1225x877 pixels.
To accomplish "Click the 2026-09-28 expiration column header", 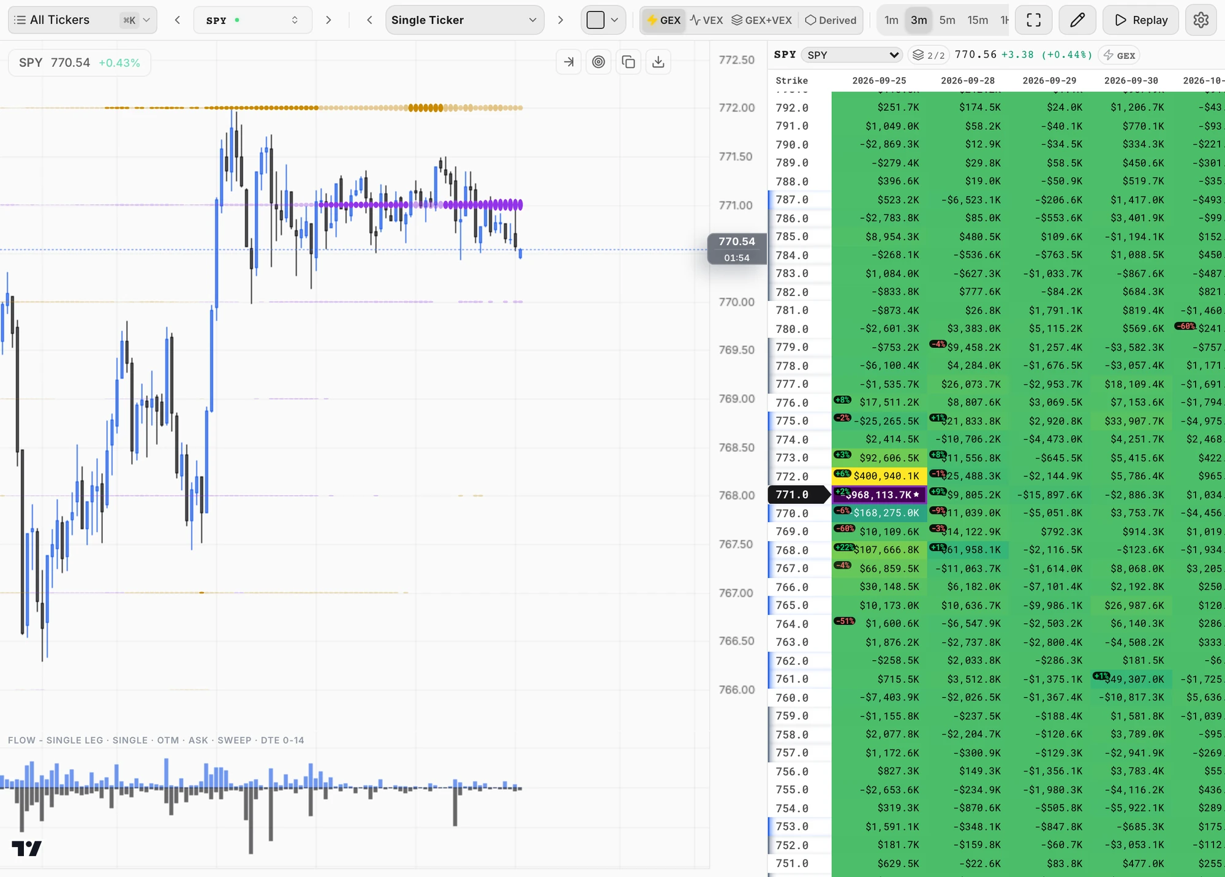I will click(x=968, y=80).
